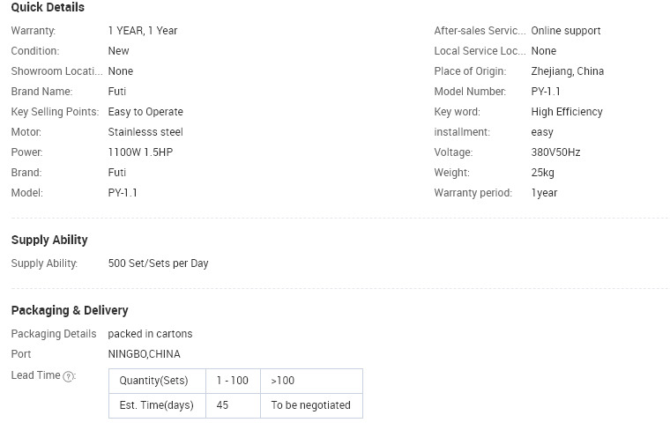Click the Quick Details heading

48,7
